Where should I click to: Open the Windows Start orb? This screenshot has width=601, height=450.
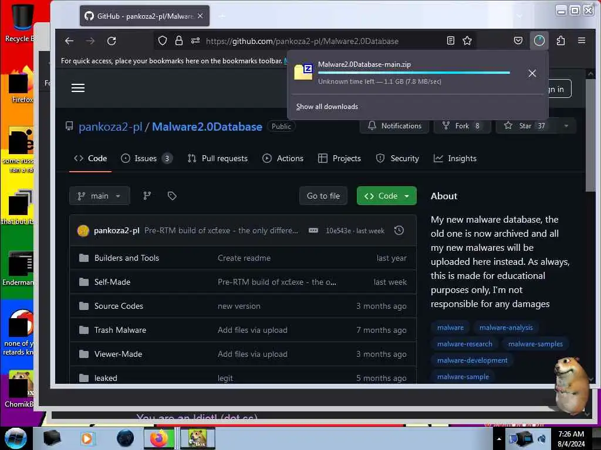[16, 438]
